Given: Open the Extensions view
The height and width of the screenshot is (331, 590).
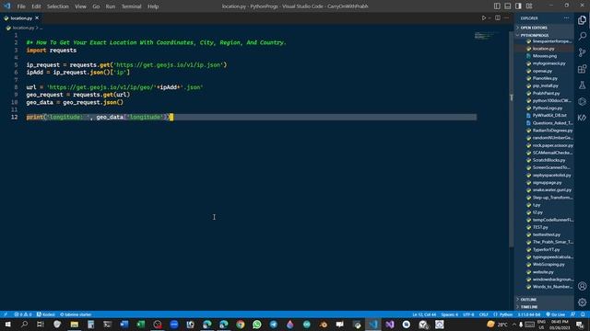Looking at the screenshot, I should point(582,69).
